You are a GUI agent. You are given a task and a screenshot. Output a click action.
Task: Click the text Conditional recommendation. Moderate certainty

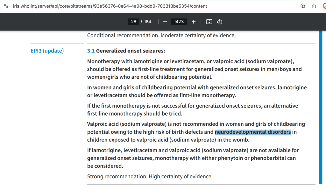click(x=161, y=35)
